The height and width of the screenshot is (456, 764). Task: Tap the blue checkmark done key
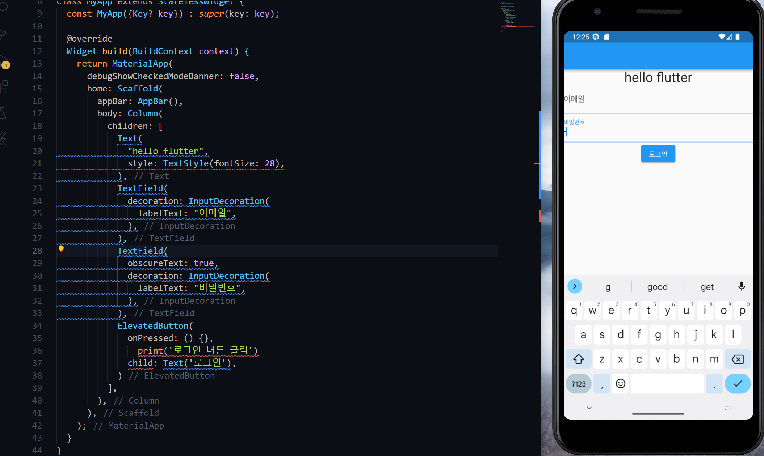[738, 384]
